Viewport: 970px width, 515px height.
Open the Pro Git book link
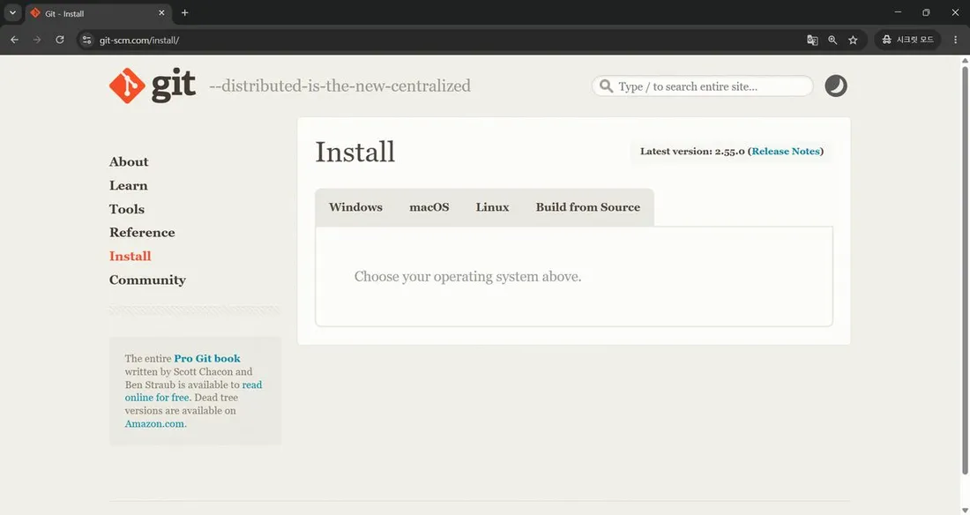click(207, 358)
